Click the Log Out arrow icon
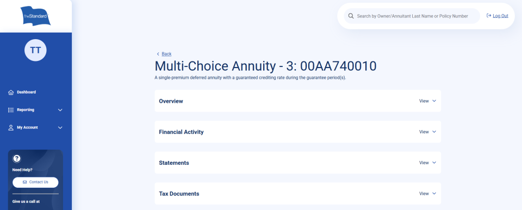 [x=489, y=16]
